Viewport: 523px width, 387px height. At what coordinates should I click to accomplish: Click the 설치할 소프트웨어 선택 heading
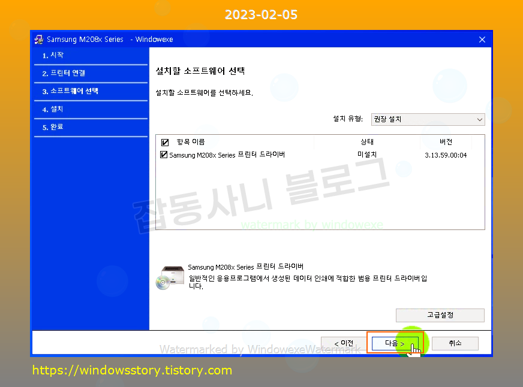click(x=200, y=71)
